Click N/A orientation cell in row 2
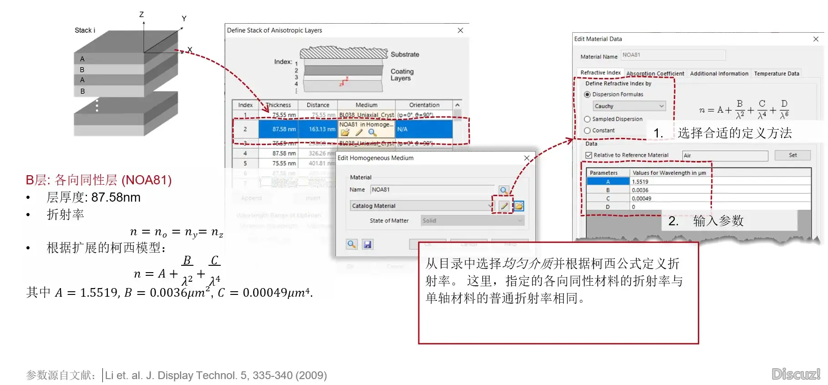 pos(424,129)
